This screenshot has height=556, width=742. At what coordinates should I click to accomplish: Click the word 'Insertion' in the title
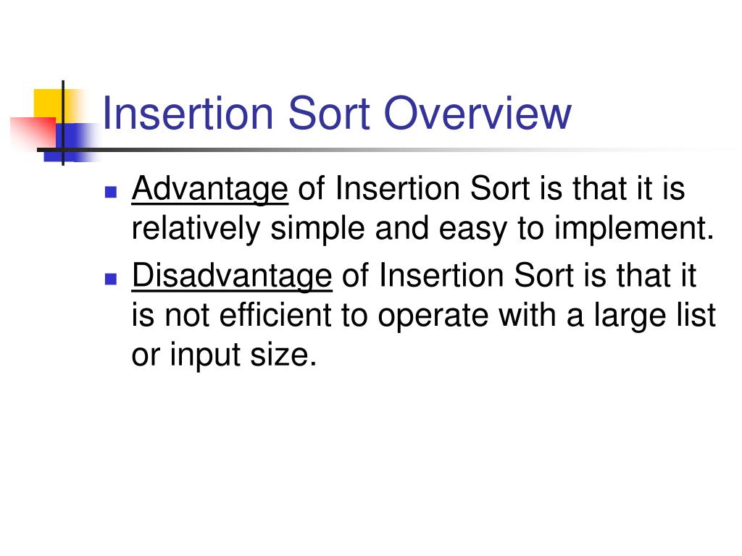pos(188,114)
